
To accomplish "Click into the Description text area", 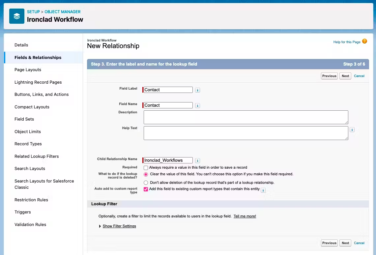I will (246, 117).
